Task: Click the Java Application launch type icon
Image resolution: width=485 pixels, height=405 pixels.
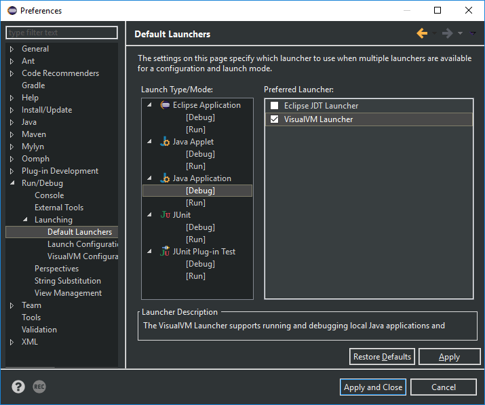Action: pyautogui.click(x=165, y=178)
